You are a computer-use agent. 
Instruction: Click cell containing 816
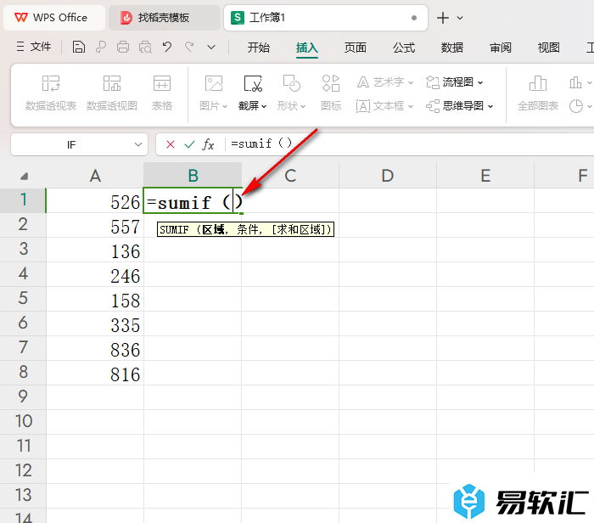coord(95,373)
